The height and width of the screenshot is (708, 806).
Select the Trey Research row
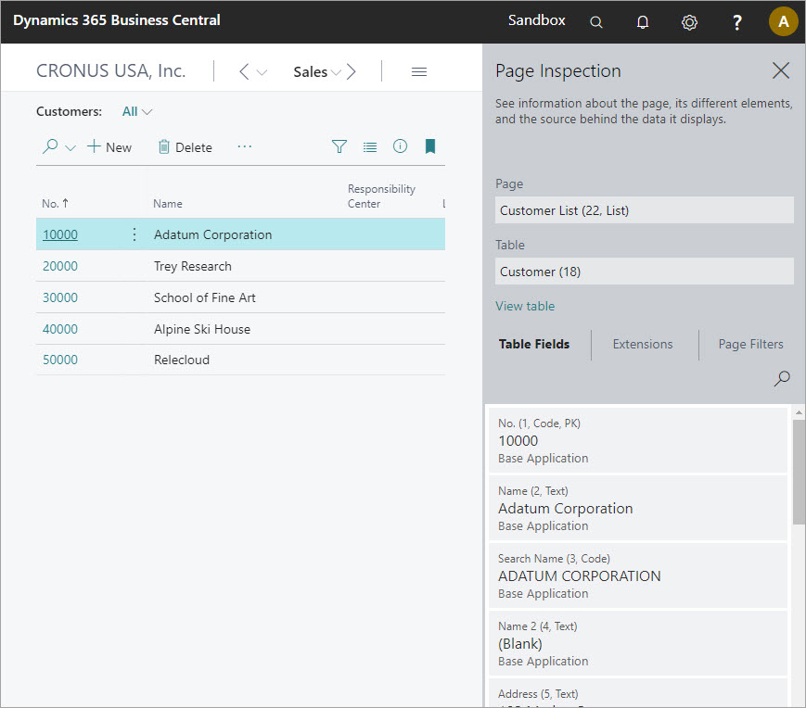click(240, 266)
